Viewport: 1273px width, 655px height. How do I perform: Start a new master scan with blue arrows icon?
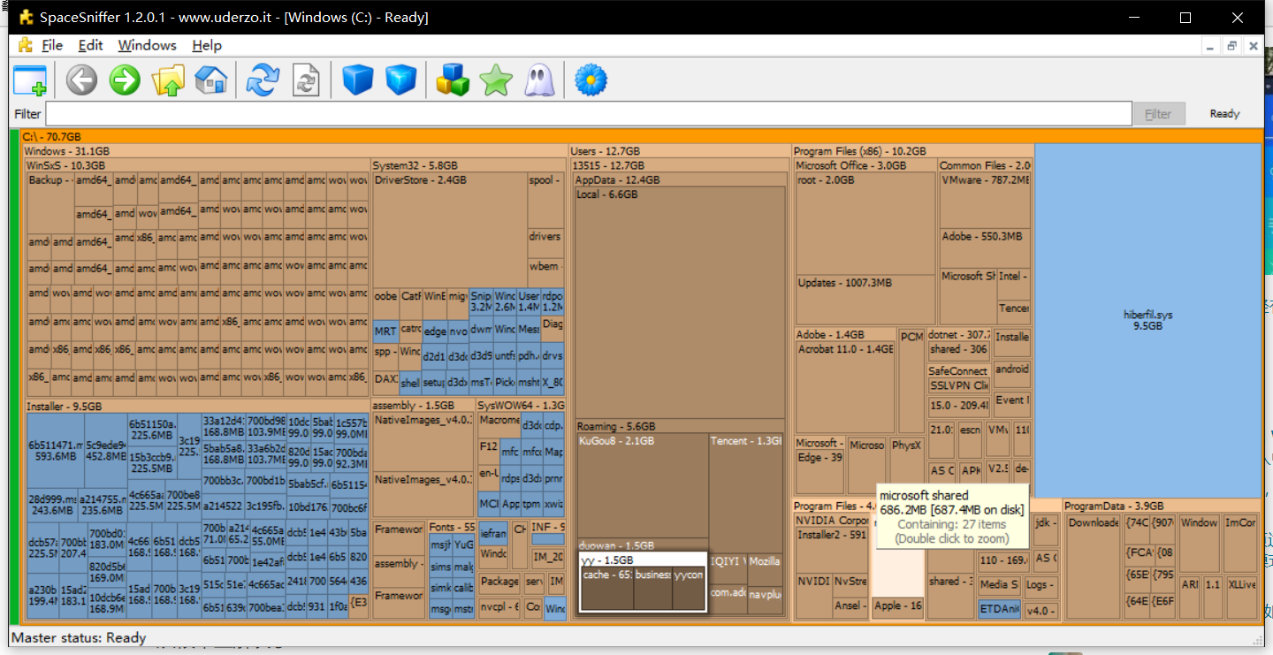coord(263,80)
